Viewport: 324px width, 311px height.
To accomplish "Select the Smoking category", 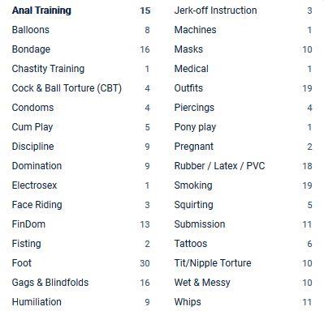I will [x=193, y=185].
